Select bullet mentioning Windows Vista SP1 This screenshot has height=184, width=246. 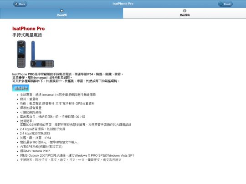click(x=77, y=155)
